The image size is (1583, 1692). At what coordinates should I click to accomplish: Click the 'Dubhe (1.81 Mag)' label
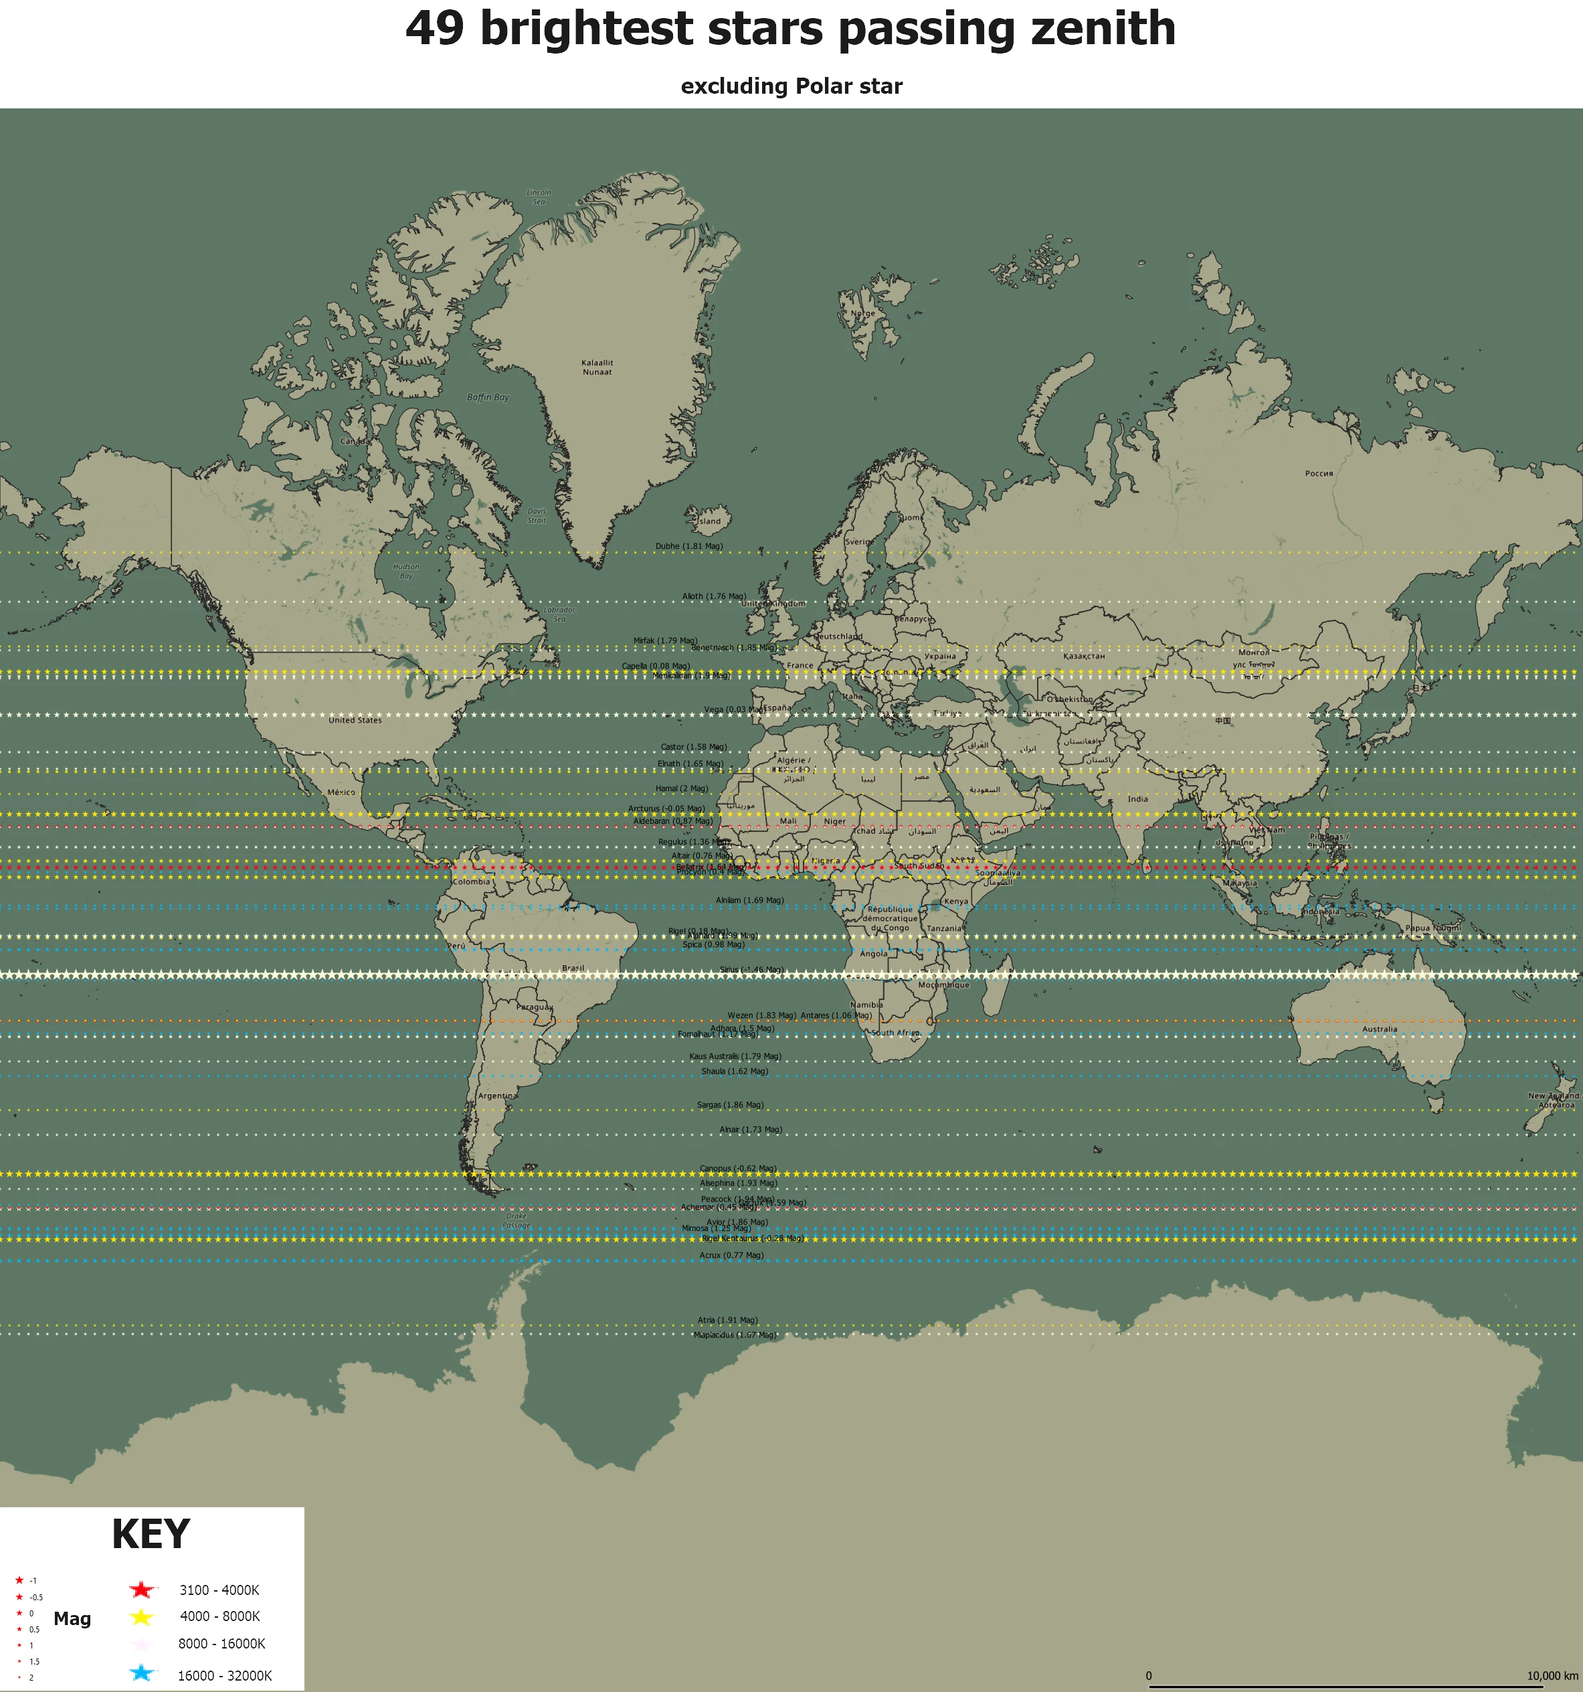tap(689, 546)
